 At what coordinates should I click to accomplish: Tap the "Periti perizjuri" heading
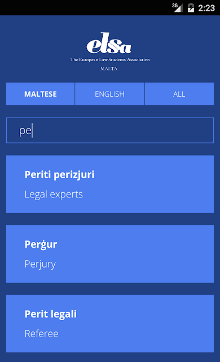pyautogui.click(x=59, y=175)
